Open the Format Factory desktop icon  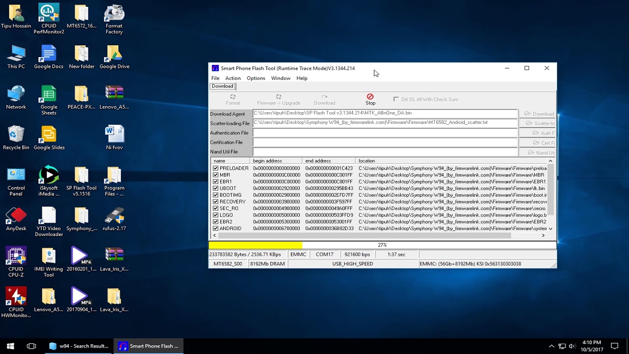pos(114,19)
